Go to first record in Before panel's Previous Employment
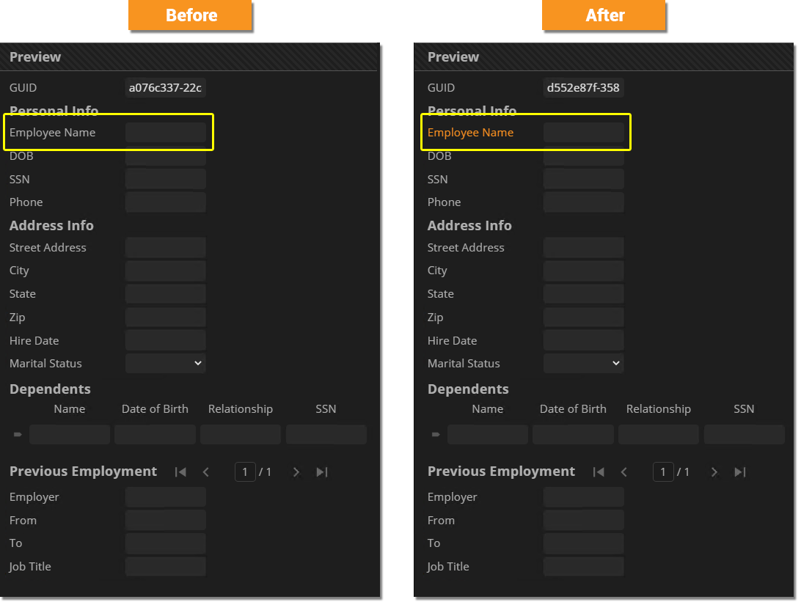The width and height of the screenshot is (801, 602). coord(180,472)
